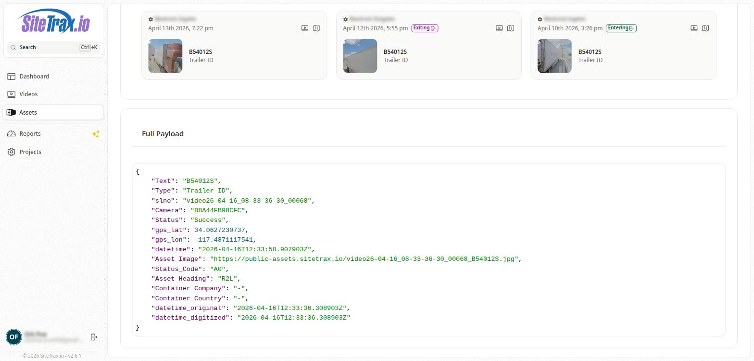The image size is (754, 361).
Task: Open video for April 12th 5:55 pm sighting
Action: pyautogui.click(x=499, y=28)
